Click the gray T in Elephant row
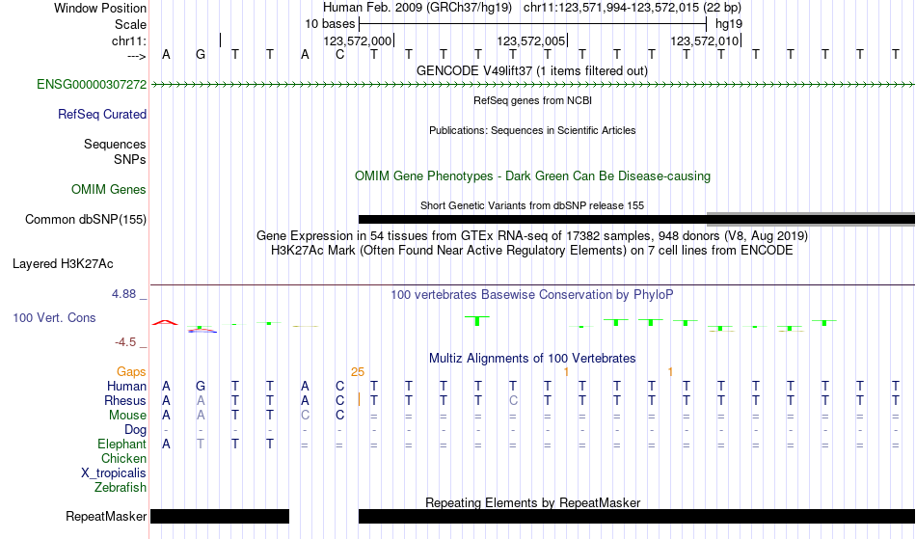This screenshot has width=916, height=539. click(x=201, y=444)
